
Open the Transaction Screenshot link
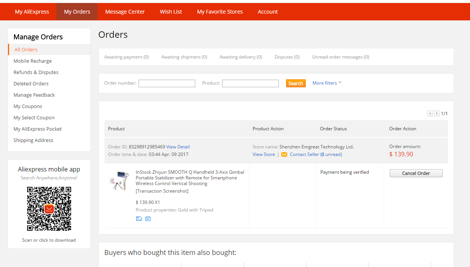162,191
